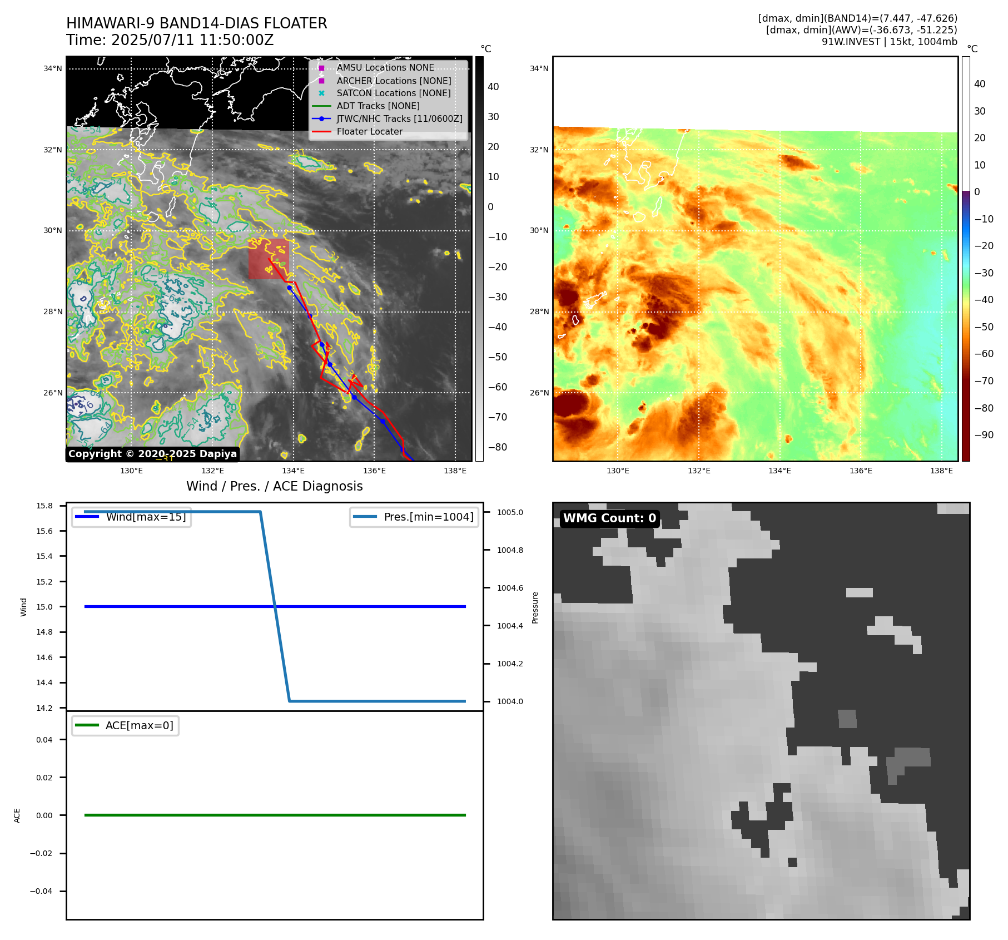Click the 14.2 wind tick label
The image size is (1008, 940).
point(44,708)
